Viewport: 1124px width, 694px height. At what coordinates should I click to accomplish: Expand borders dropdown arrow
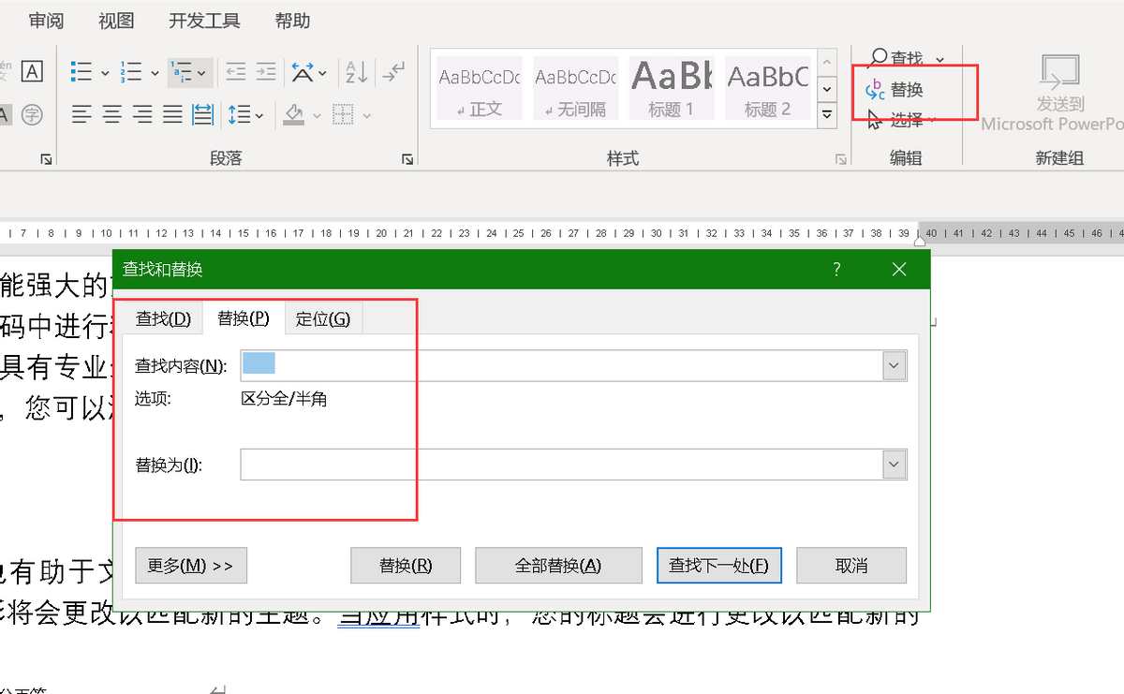(366, 115)
